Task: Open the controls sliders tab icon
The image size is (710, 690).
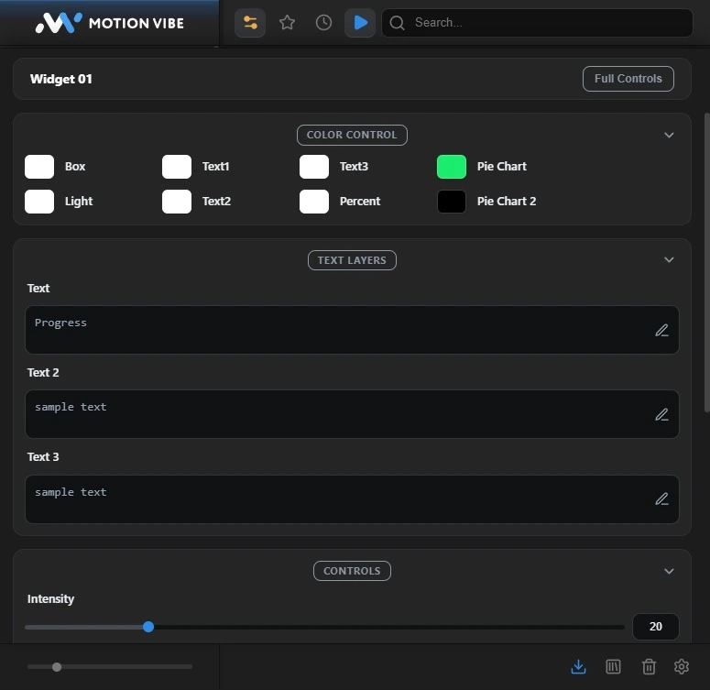Action: 250,23
